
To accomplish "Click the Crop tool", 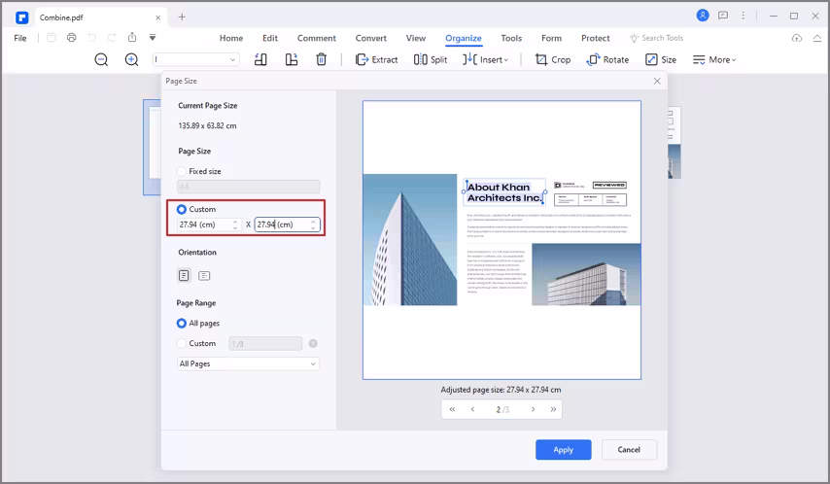I will pyautogui.click(x=553, y=60).
